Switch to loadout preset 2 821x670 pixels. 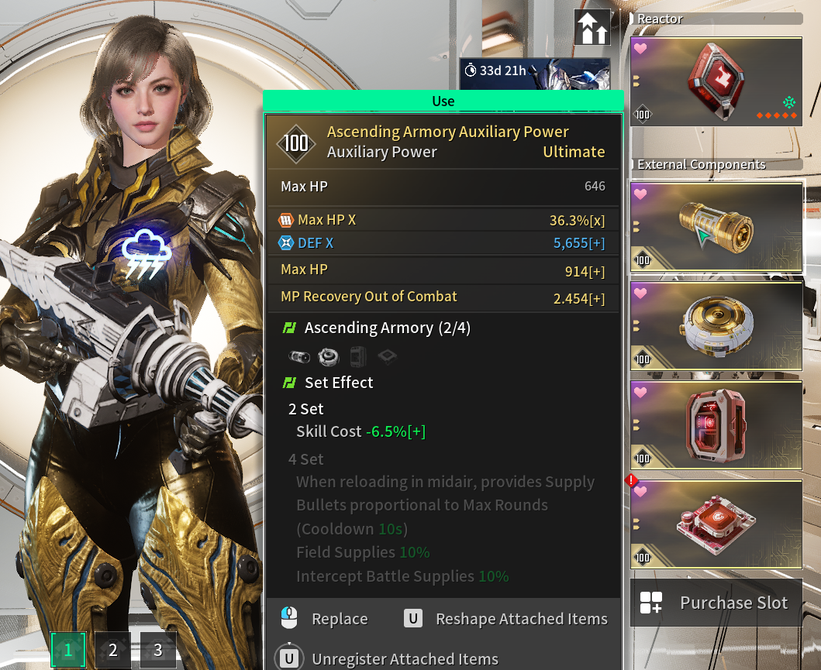pyautogui.click(x=113, y=650)
